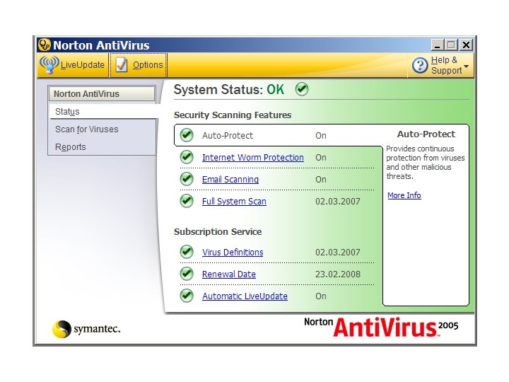The image size is (509, 382).
Task: Open the Internet Worm Protection link
Action: (x=253, y=158)
